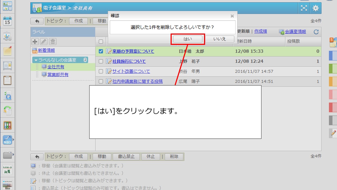Open the 会議室情報 link
Screen dimensions: 337x190
(x=296, y=32)
